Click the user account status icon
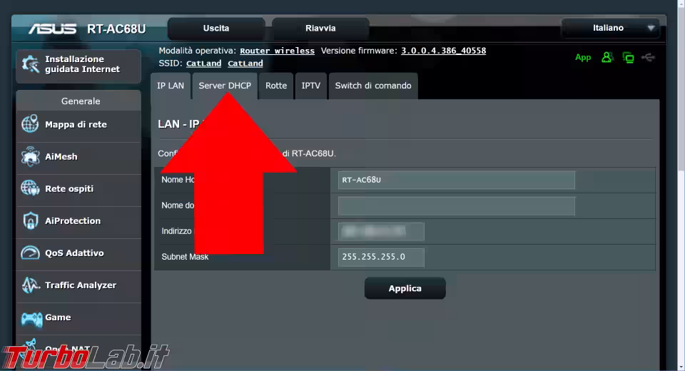685x371 pixels. 607,57
